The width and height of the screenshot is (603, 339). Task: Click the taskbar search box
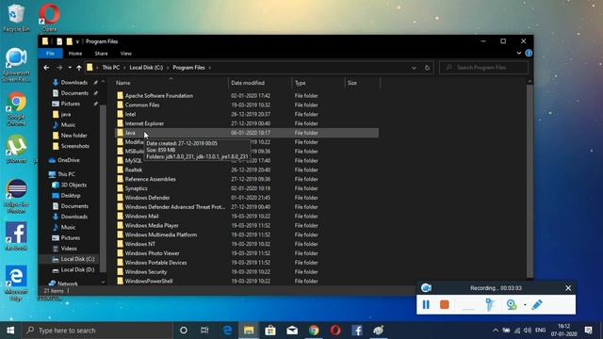pyautogui.click(x=97, y=331)
